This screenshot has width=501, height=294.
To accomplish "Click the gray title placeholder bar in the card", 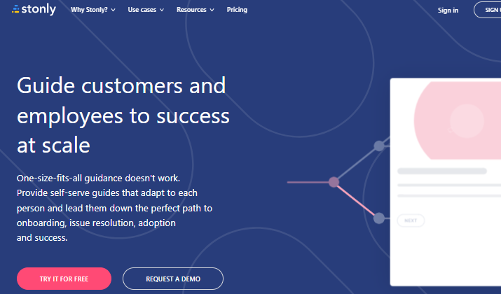I will coord(441,171).
